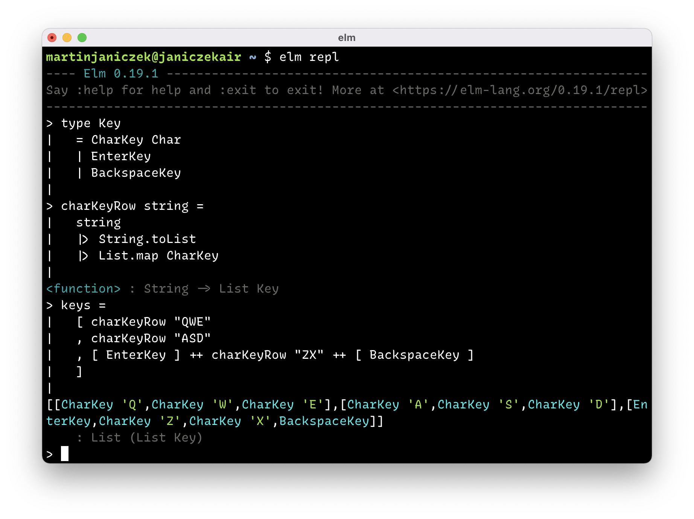Click the '= CharKey Char' line

128,140
